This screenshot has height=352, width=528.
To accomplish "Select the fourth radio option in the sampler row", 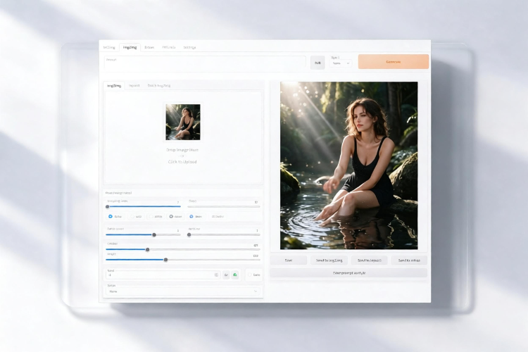I will coord(175,217).
